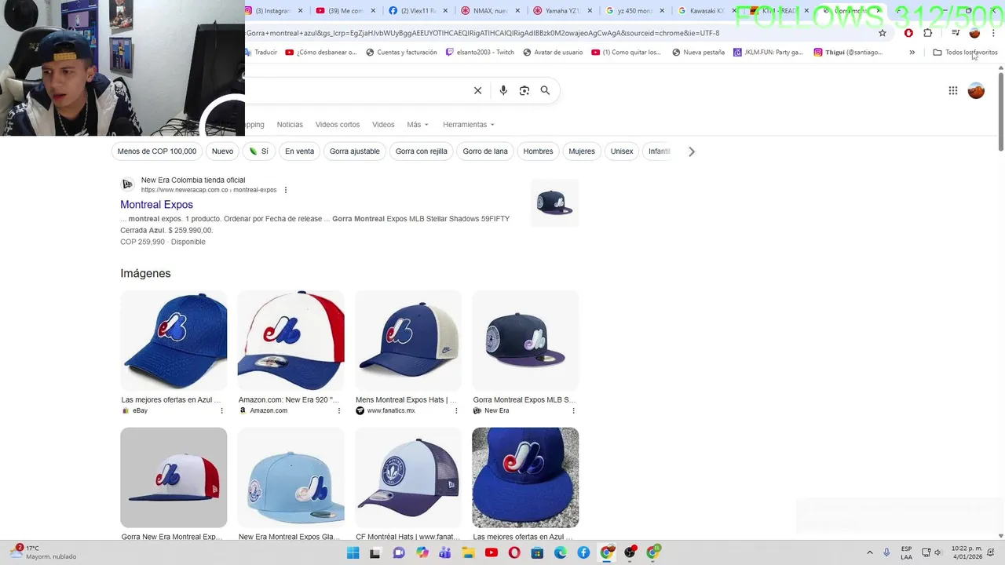The image size is (1005, 565).
Task: Apply the Gorra con rejilla filter chip
Action: pos(422,151)
